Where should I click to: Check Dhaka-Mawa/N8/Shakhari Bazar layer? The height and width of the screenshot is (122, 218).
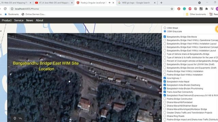pyautogui.click(x=165, y=106)
